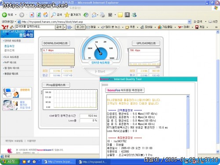The height and width of the screenshot is (165, 220).
Task: Click the UPLOAD테스트 button
Action: [146, 43]
